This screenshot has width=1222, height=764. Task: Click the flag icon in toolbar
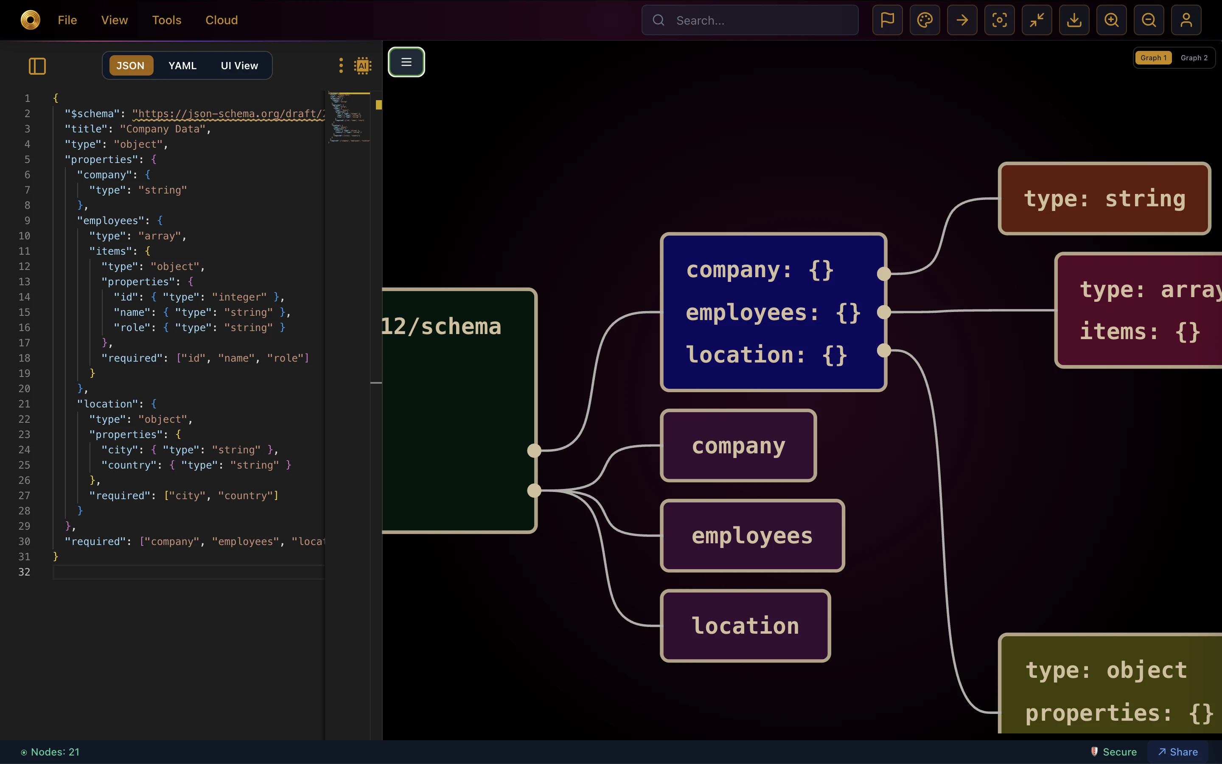coord(887,20)
